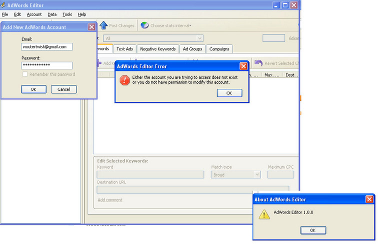Click the Revert Selected button text
Viewport: 378px width, 245px height.
281,63
